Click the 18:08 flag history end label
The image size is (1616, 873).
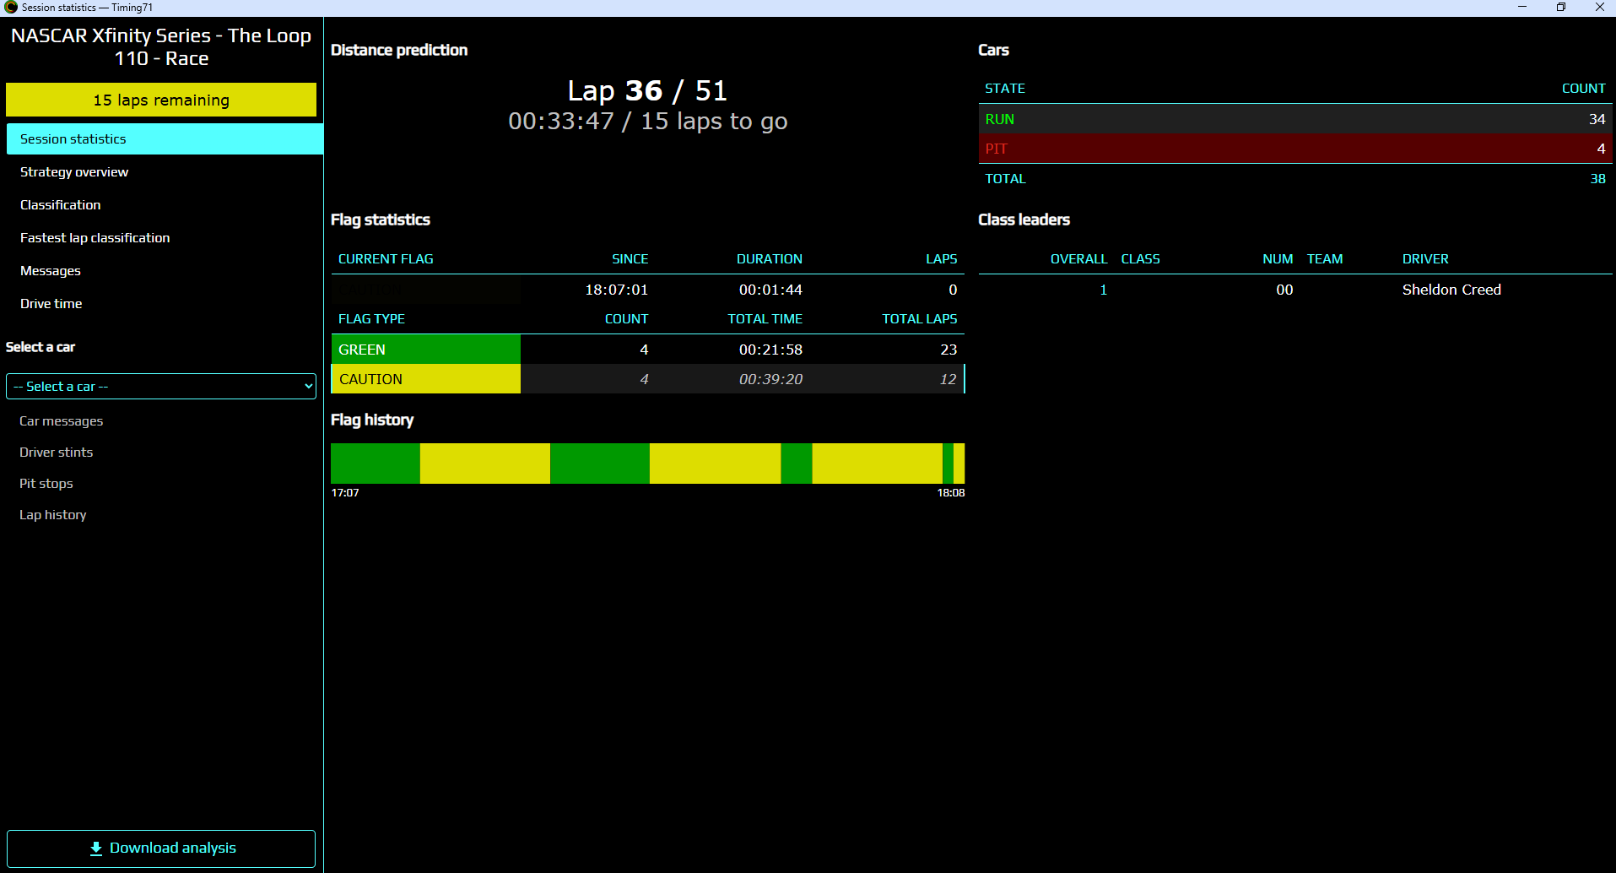[951, 492]
